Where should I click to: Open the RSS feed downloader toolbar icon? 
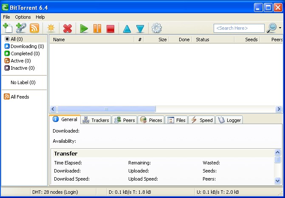point(34,28)
